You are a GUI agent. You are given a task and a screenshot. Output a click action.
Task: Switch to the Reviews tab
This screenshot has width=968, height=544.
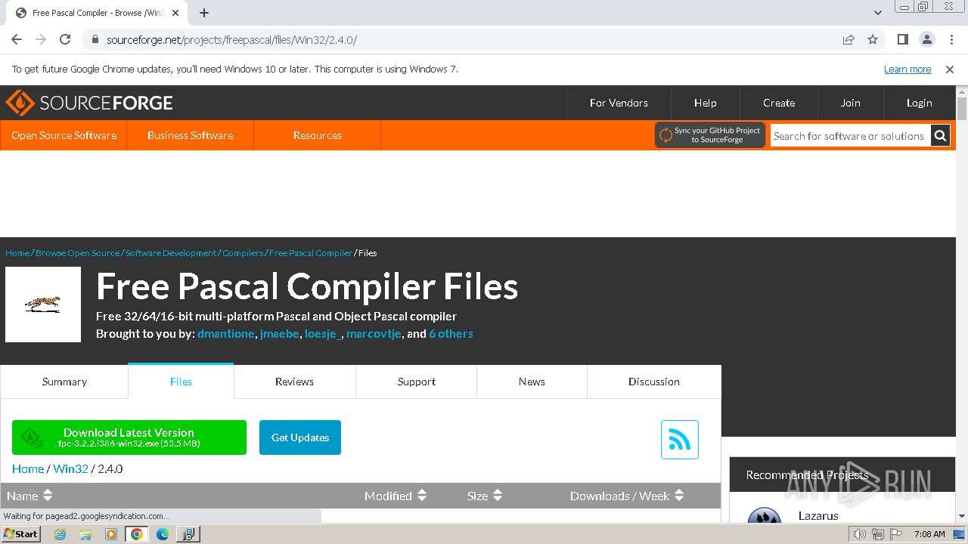pyautogui.click(x=294, y=382)
